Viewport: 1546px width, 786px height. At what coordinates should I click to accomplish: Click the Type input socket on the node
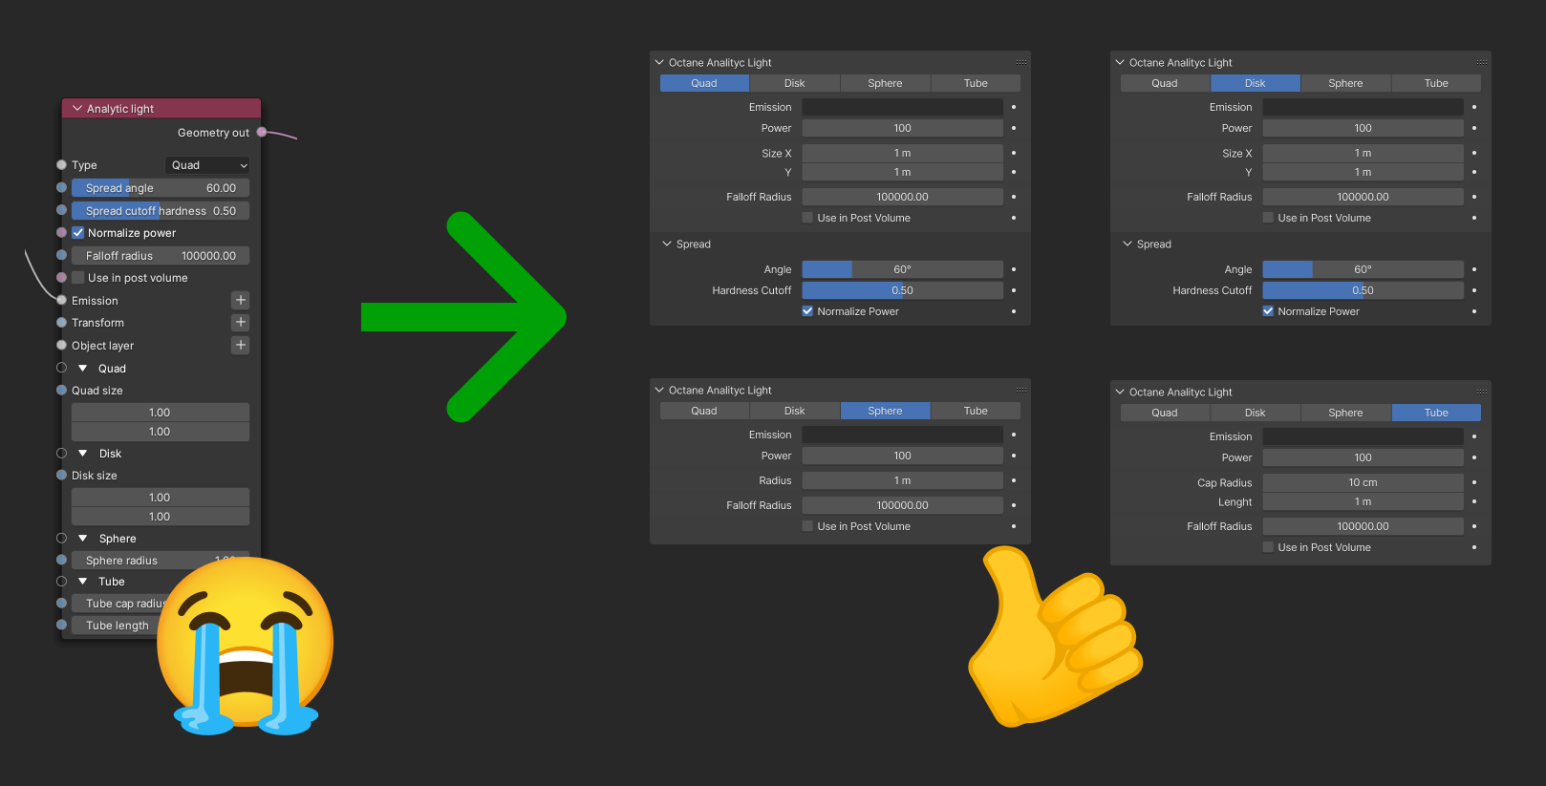click(x=61, y=165)
